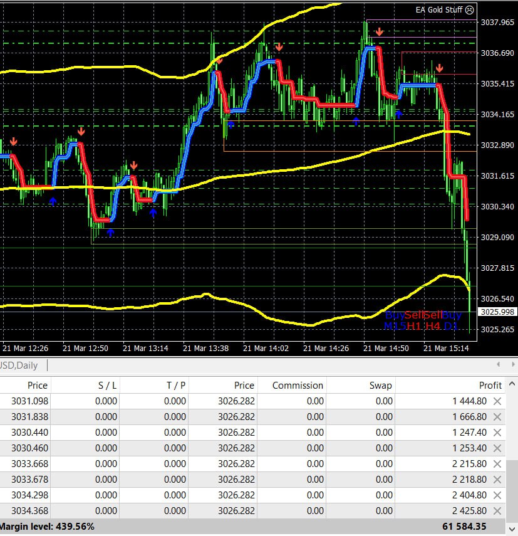Screen dimensions: 518x536
Task: Click the left chart tab navigation arrow
Action: 498,365
